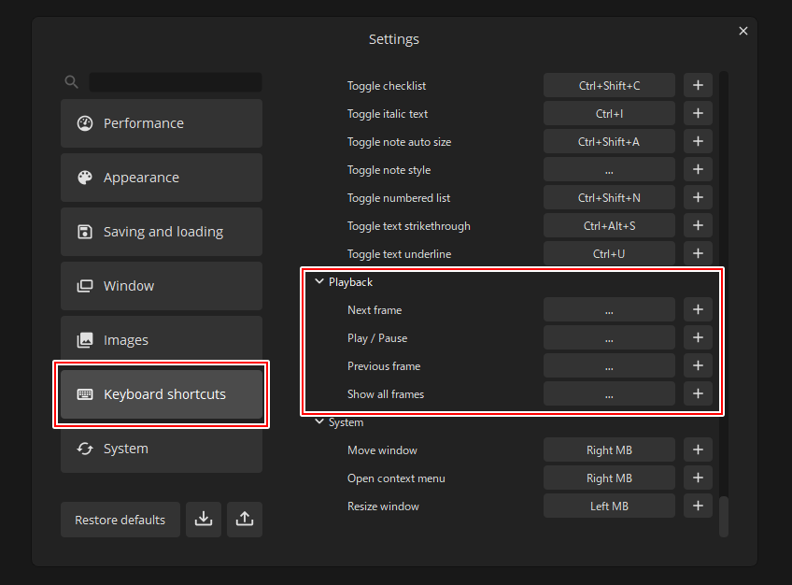
Task: Switch to Appearance settings
Action: pyautogui.click(x=162, y=178)
